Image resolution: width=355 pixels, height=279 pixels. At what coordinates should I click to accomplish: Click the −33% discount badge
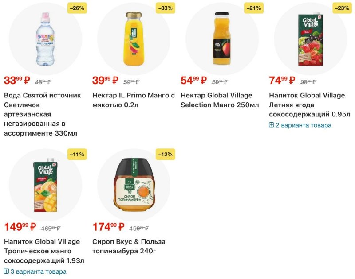[165, 8]
